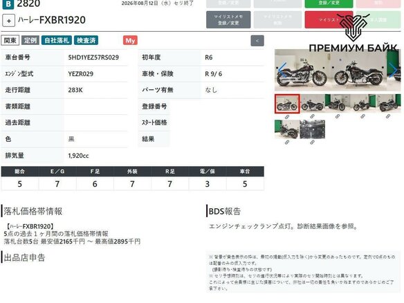Click the red マイリスト button
This screenshot has width=404, height=303.
(329, 19)
